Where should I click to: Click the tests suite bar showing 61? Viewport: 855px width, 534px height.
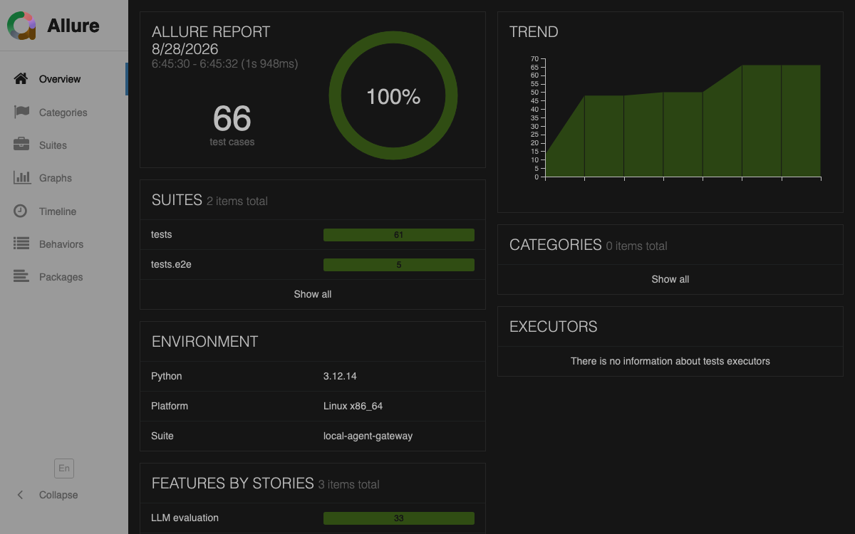[x=399, y=235]
